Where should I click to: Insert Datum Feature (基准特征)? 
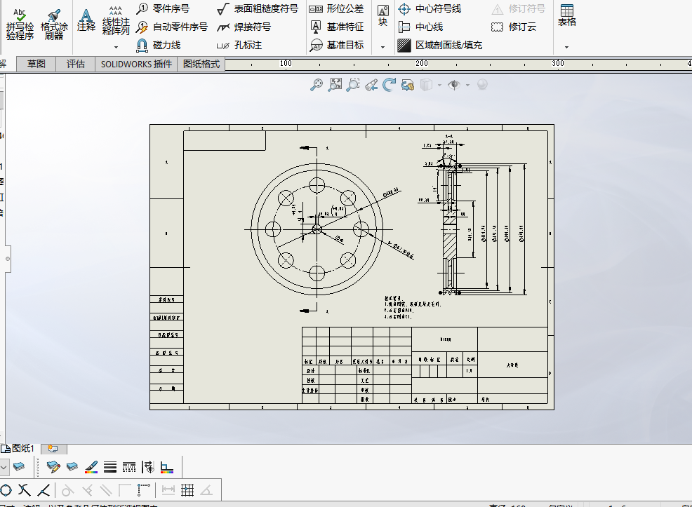click(x=336, y=27)
